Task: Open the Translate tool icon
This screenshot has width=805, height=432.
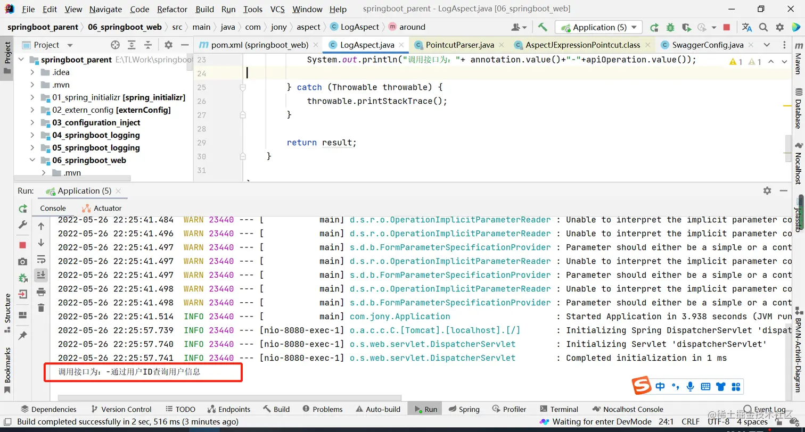Action: click(x=747, y=27)
